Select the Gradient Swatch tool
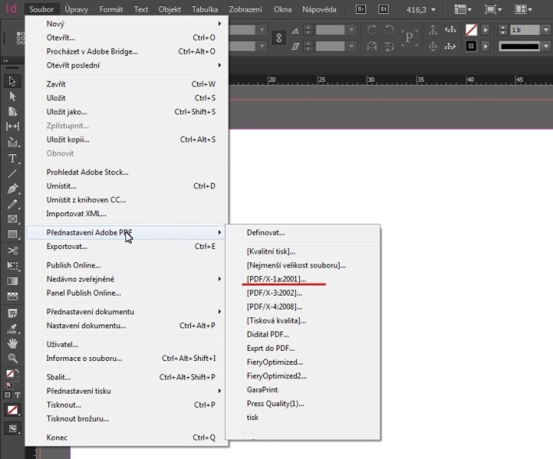This screenshot has width=553, height=459. pos(12,281)
